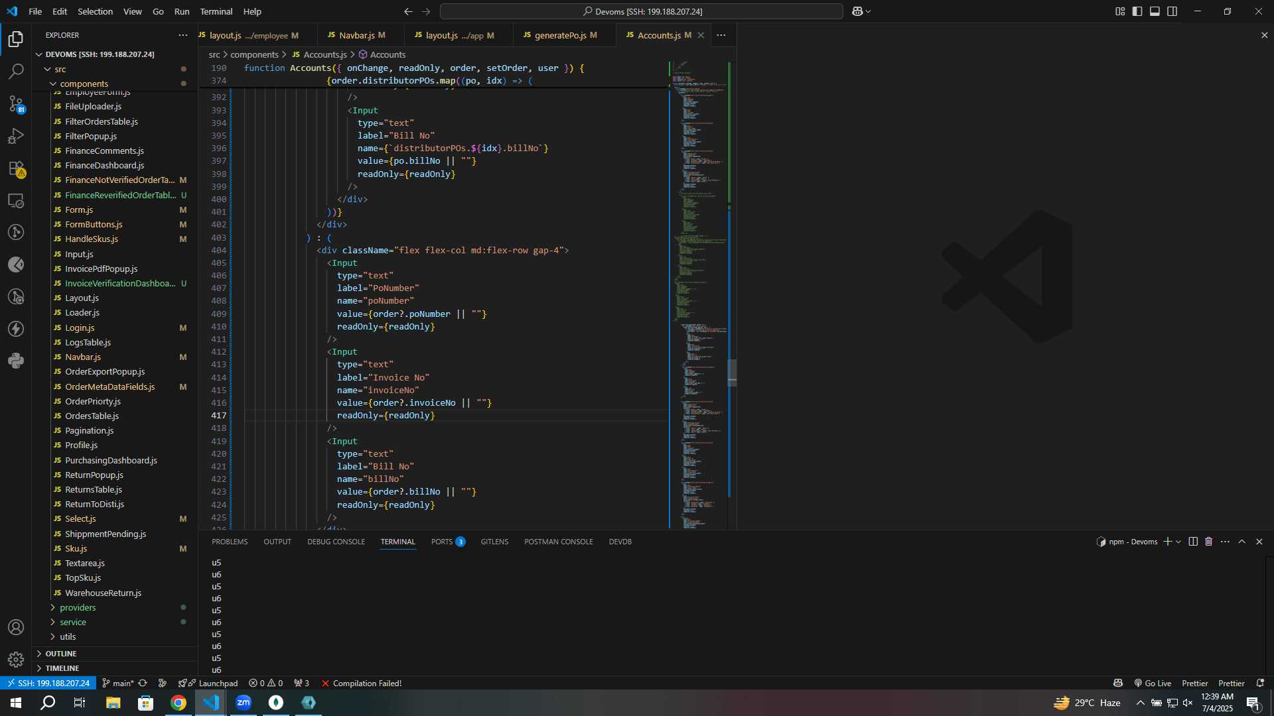Open the Search view in activity bar
The width and height of the screenshot is (1274, 716).
[x=16, y=71]
